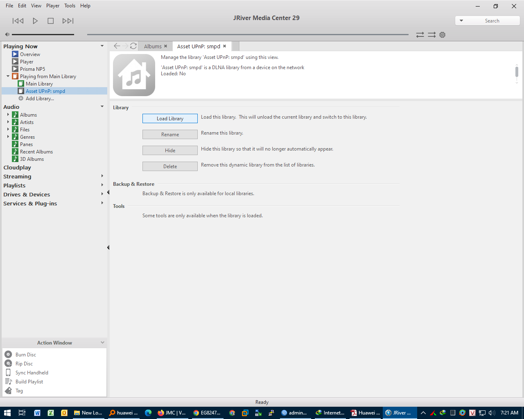Expand the Playlists section
Screen dimensions: 524x419
(102, 185)
